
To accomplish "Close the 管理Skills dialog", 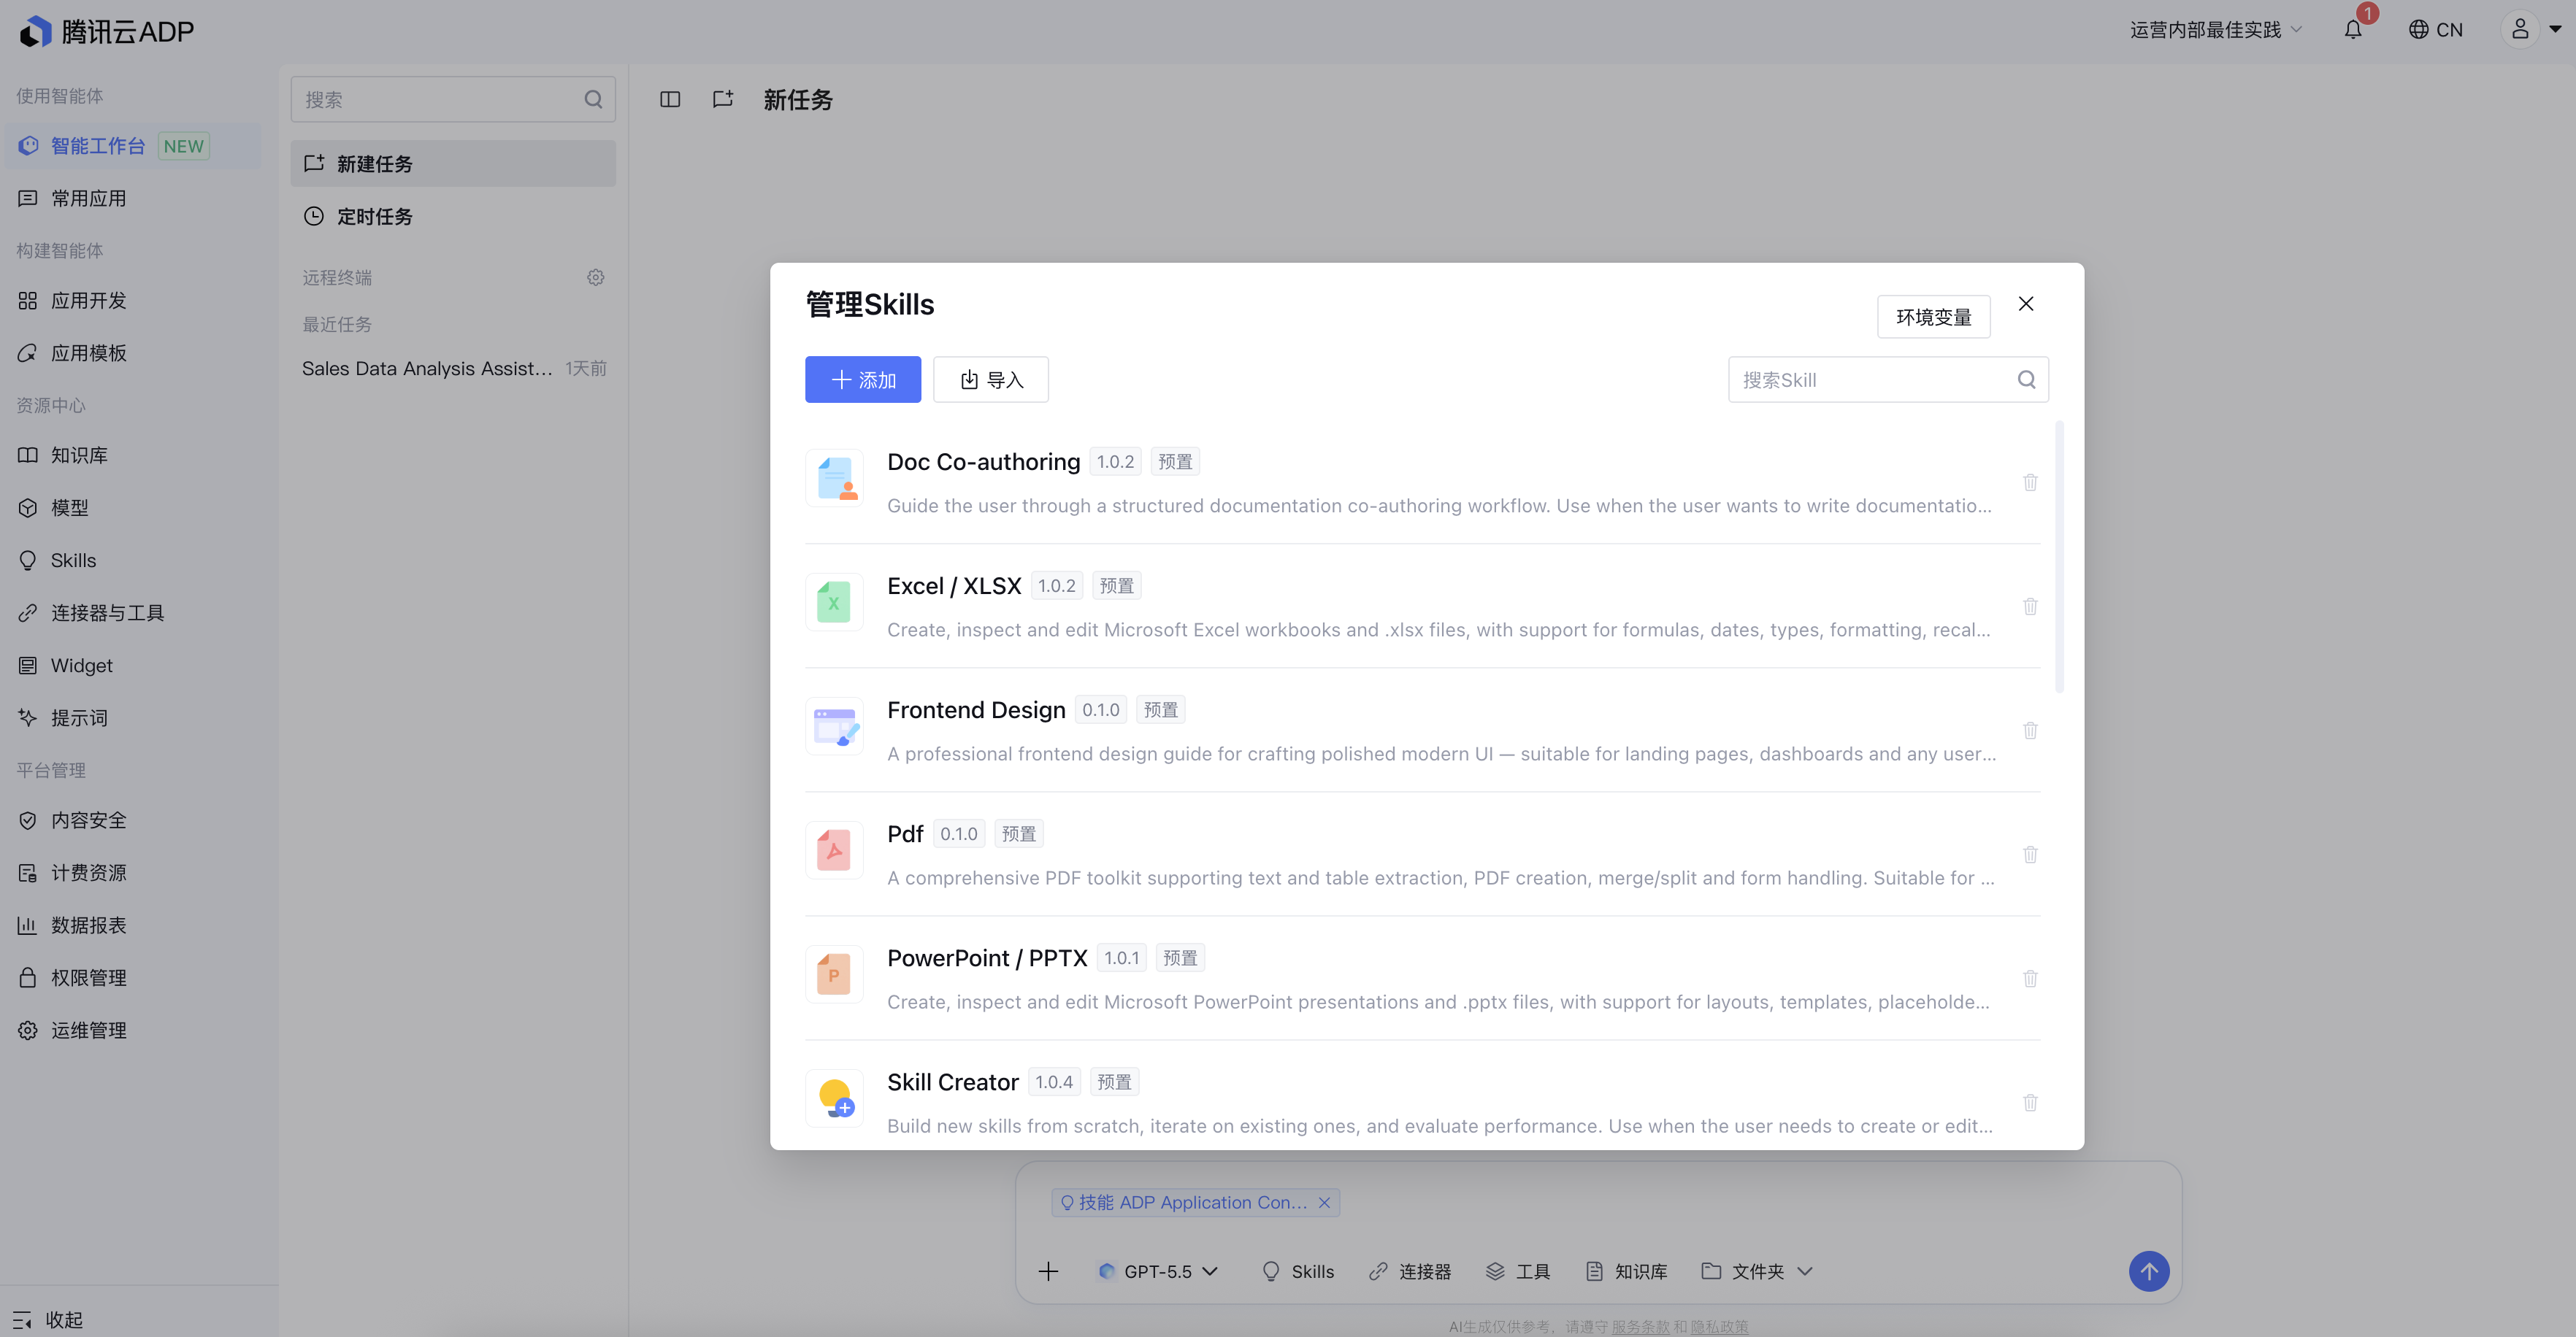I will (2026, 304).
